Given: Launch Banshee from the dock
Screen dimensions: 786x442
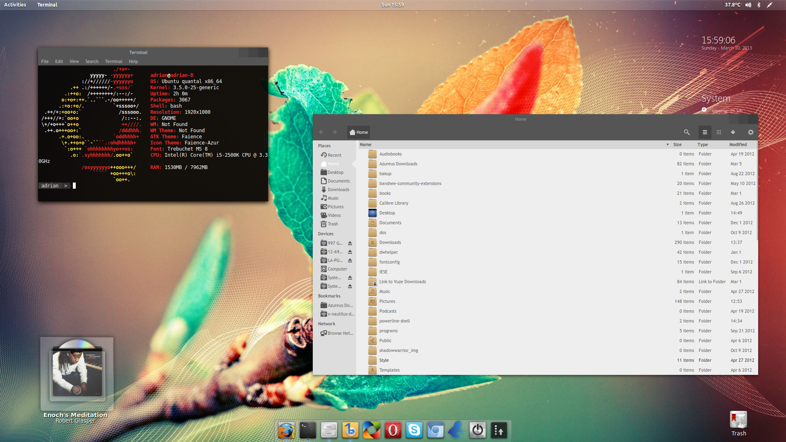Looking at the screenshot, I should tap(350, 431).
